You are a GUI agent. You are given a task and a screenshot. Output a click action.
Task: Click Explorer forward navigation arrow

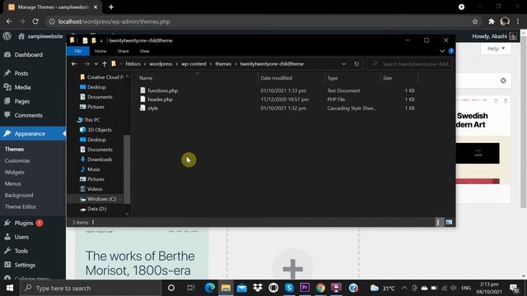(x=86, y=64)
